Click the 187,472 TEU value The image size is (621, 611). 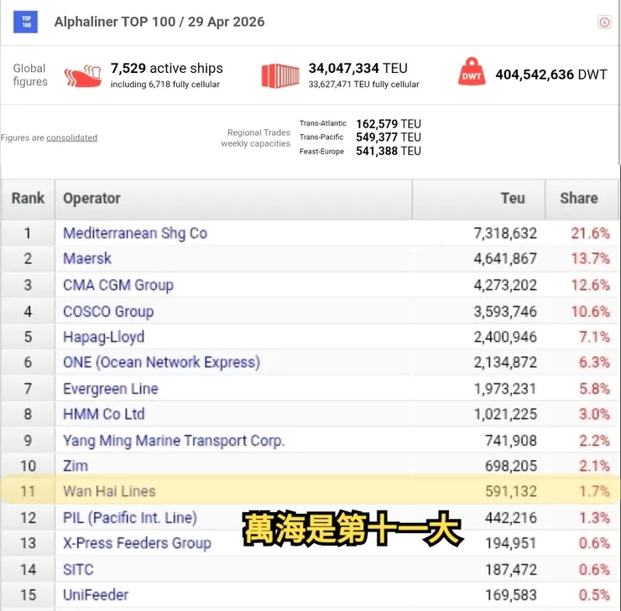pyautogui.click(x=511, y=569)
